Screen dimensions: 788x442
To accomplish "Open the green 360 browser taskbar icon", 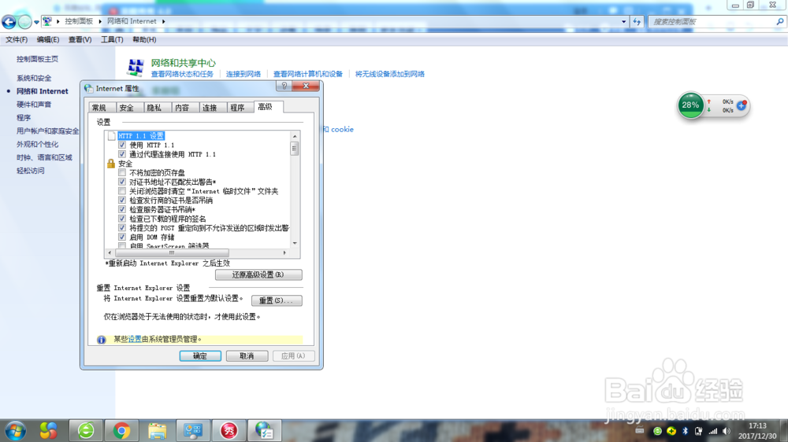I will (86, 430).
